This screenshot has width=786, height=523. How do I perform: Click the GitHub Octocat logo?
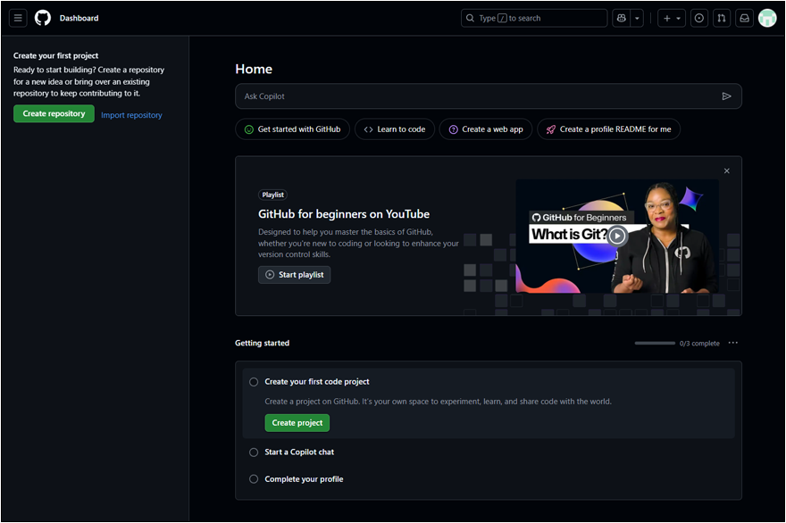(43, 18)
